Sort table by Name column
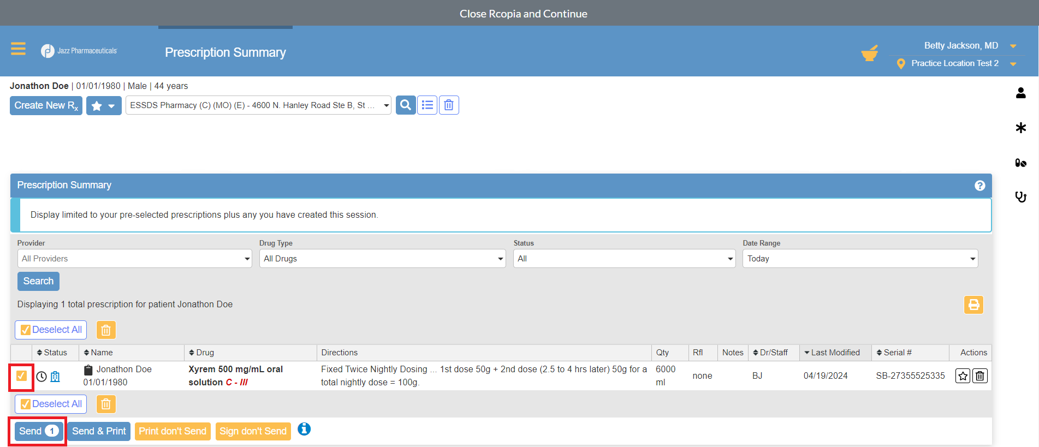 (98, 353)
